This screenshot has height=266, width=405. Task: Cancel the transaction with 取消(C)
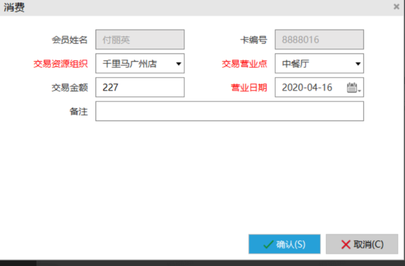362,244
